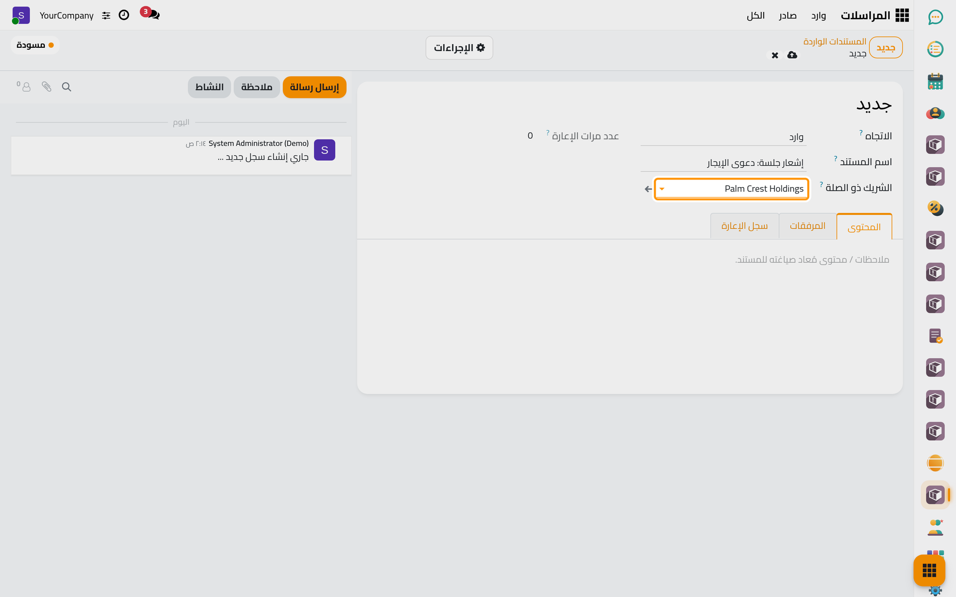Open the وارد top menu
Screen dimensions: 956x597
818,15
